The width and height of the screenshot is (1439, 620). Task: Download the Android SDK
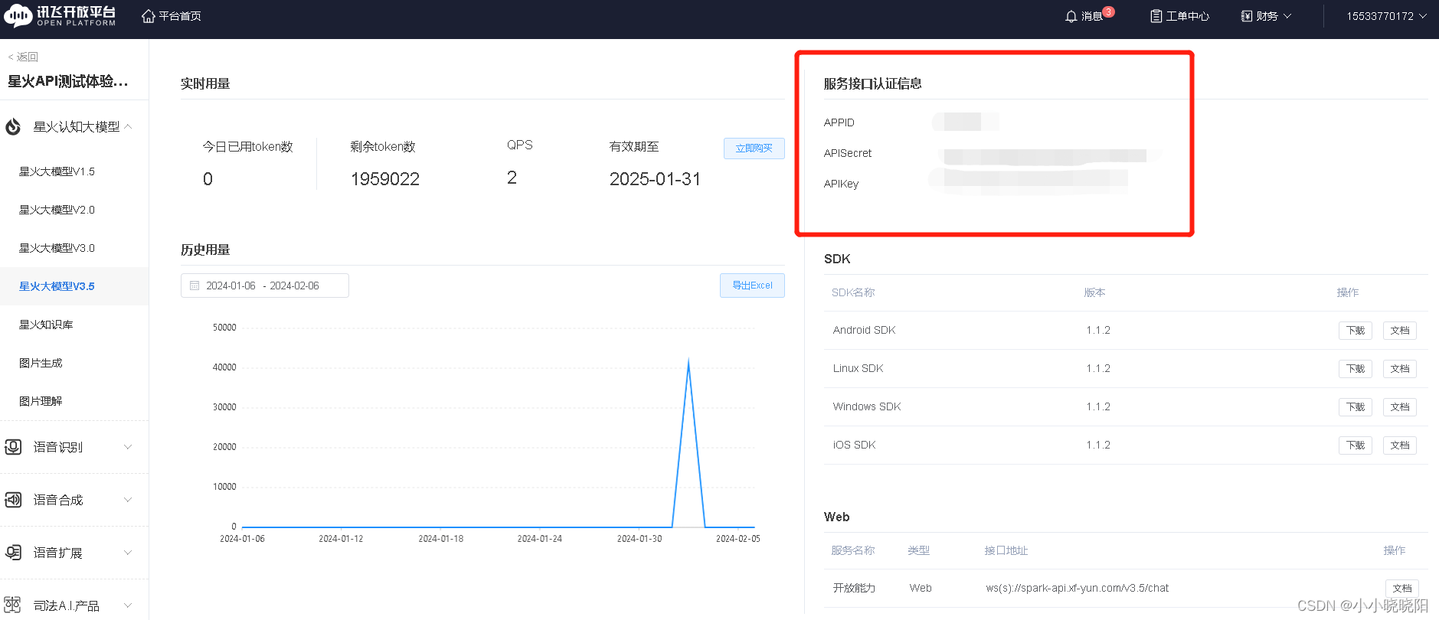click(1356, 331)
